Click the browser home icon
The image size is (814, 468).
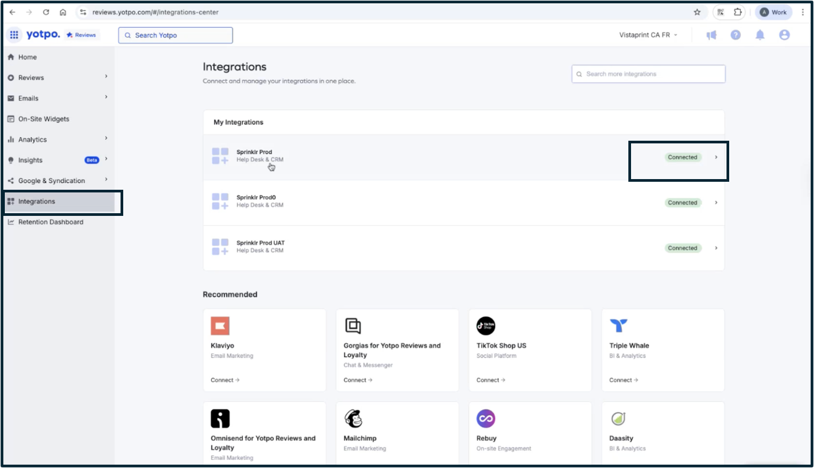(x=63, y=12)
